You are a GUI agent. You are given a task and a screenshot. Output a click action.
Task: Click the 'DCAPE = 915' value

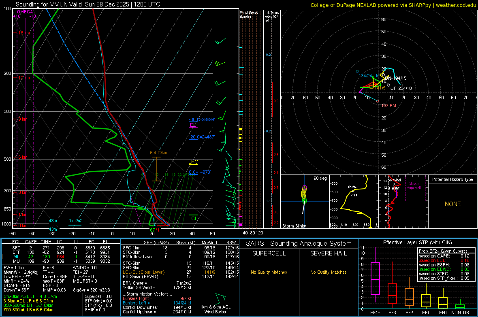coord(17,285)
